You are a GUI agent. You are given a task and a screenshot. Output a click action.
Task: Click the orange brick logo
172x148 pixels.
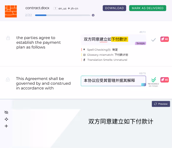tap(11, 11)
